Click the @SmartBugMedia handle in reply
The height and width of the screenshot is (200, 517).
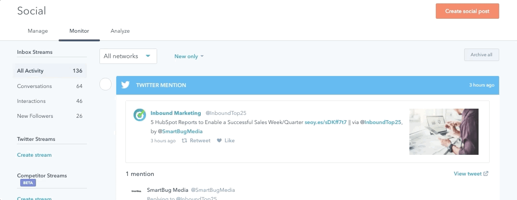pyautogui.click(x=213, y=190)
